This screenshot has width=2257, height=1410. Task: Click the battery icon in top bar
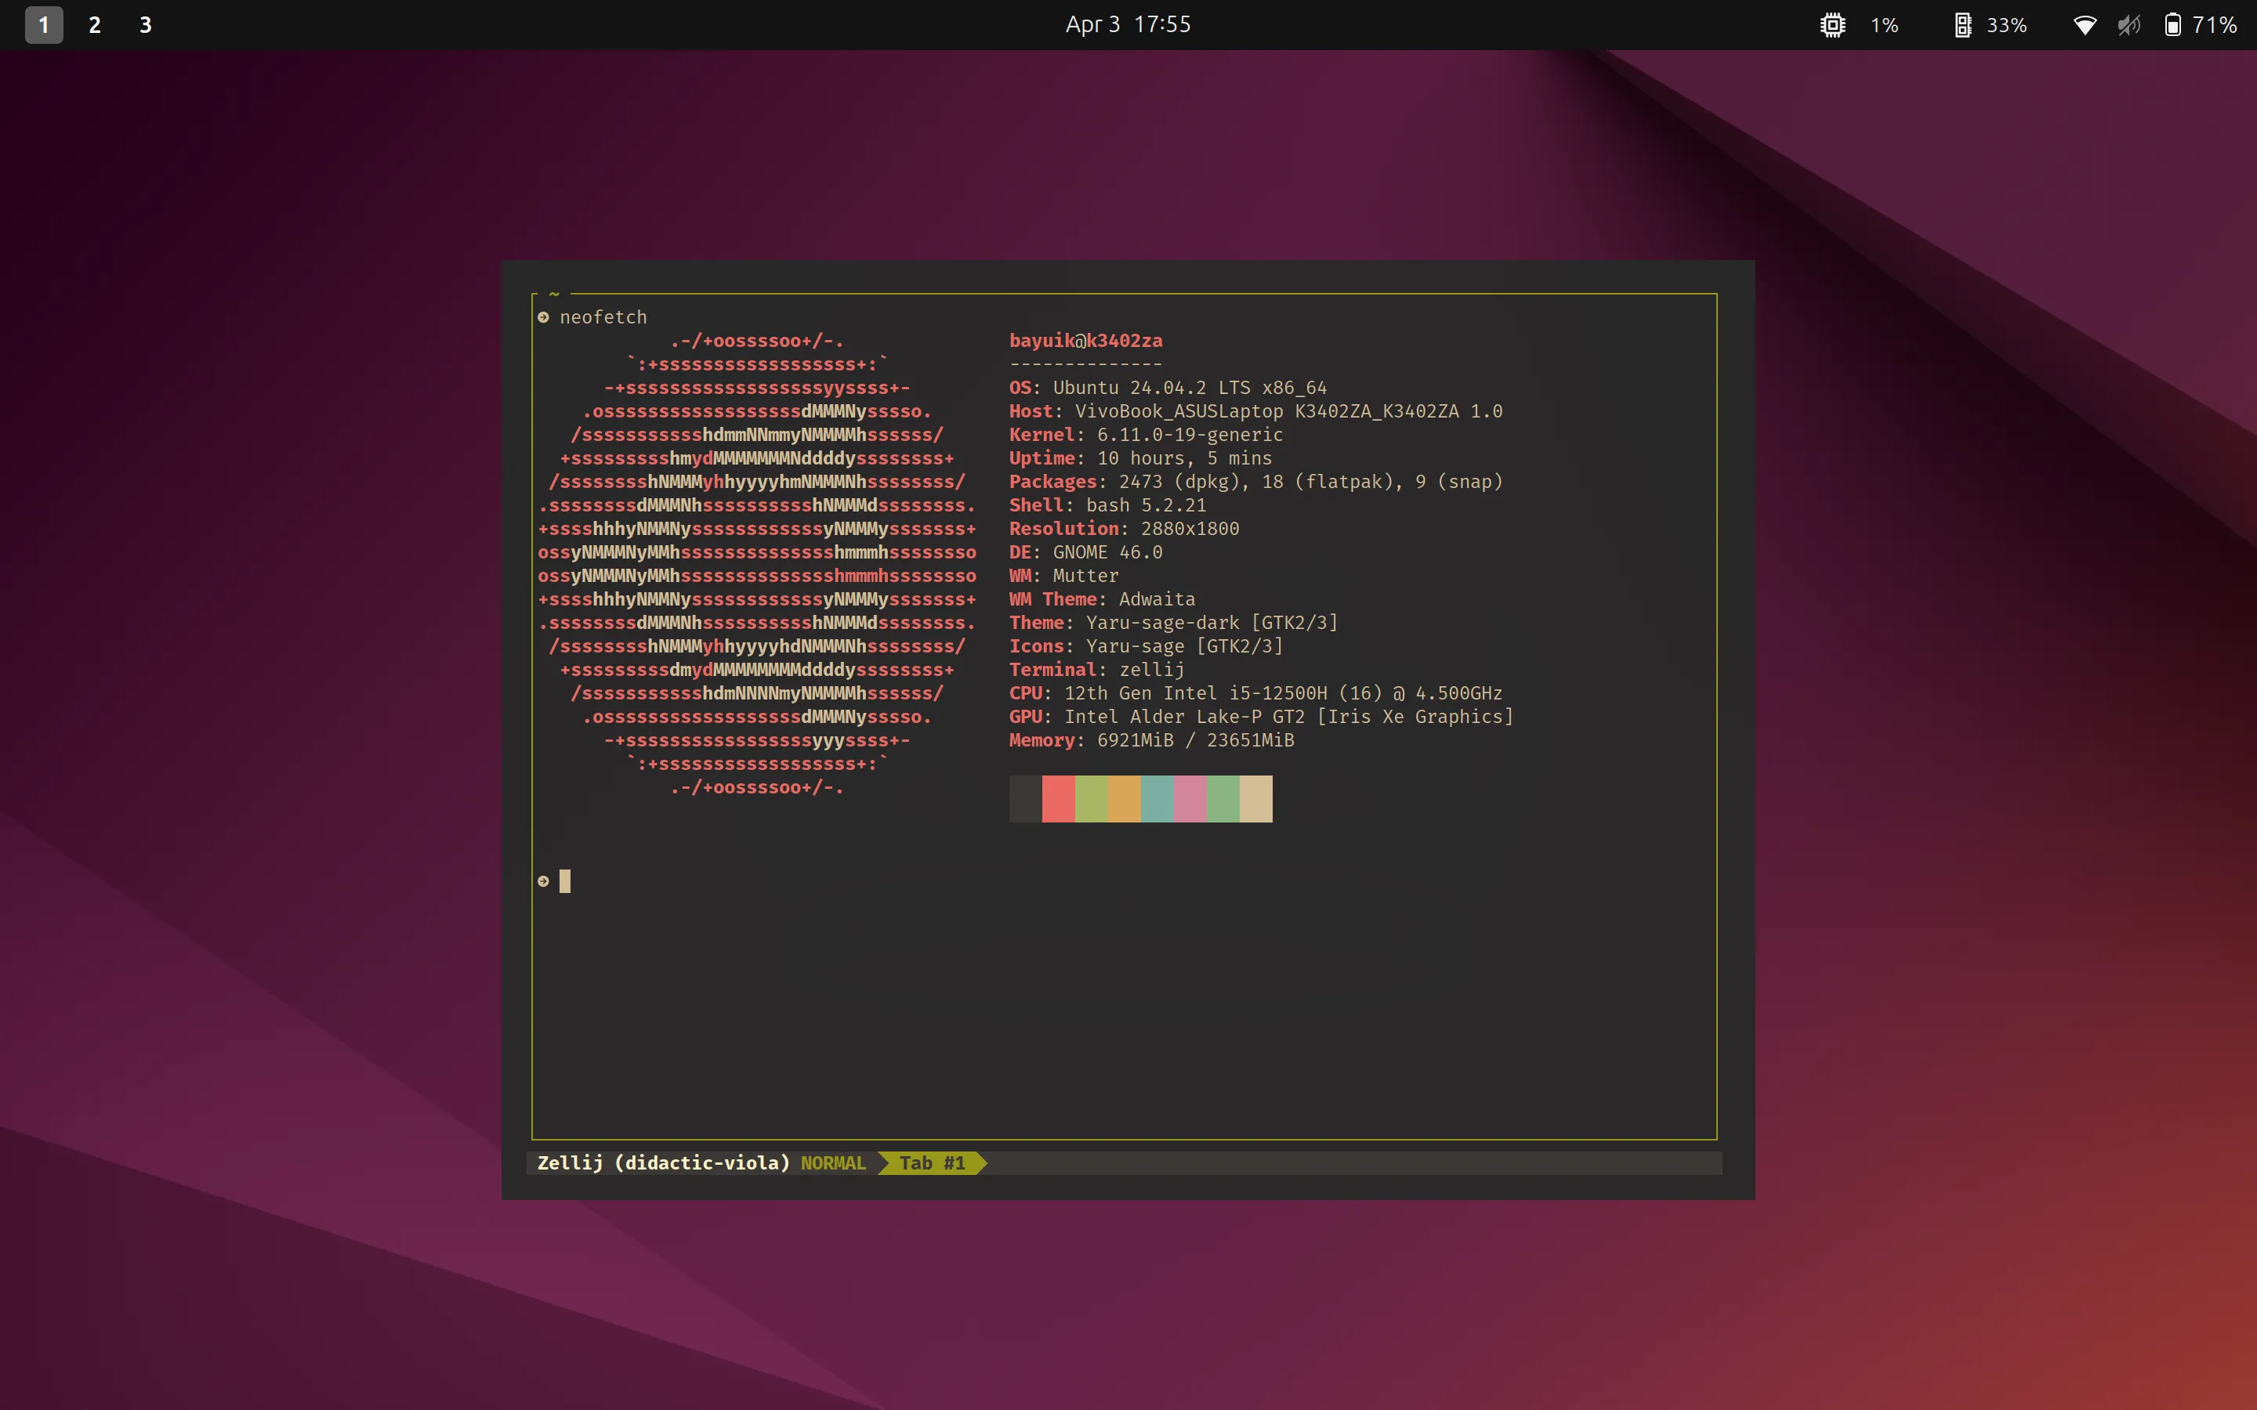[2172, 25]
